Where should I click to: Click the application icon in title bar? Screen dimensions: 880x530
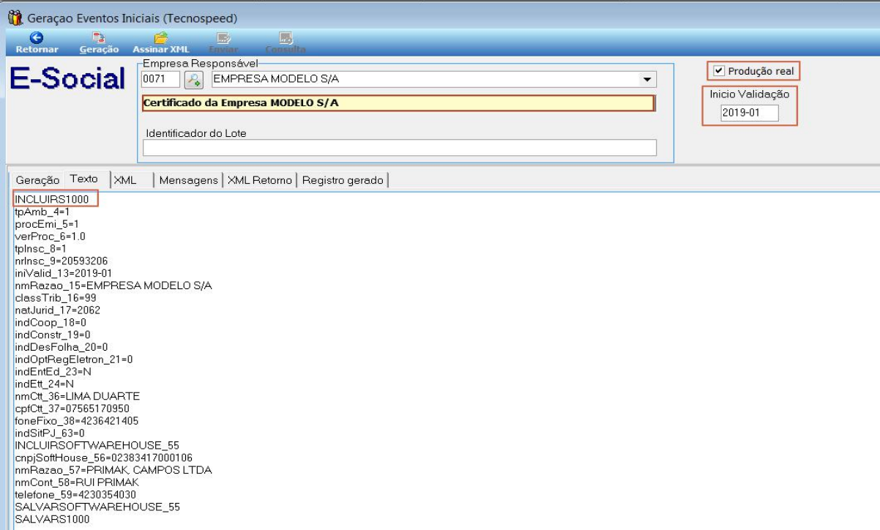tap(15, 18)
